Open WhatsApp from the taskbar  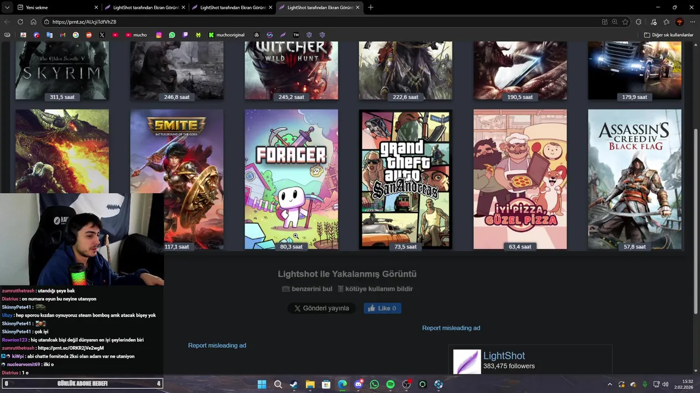[374, 384]
